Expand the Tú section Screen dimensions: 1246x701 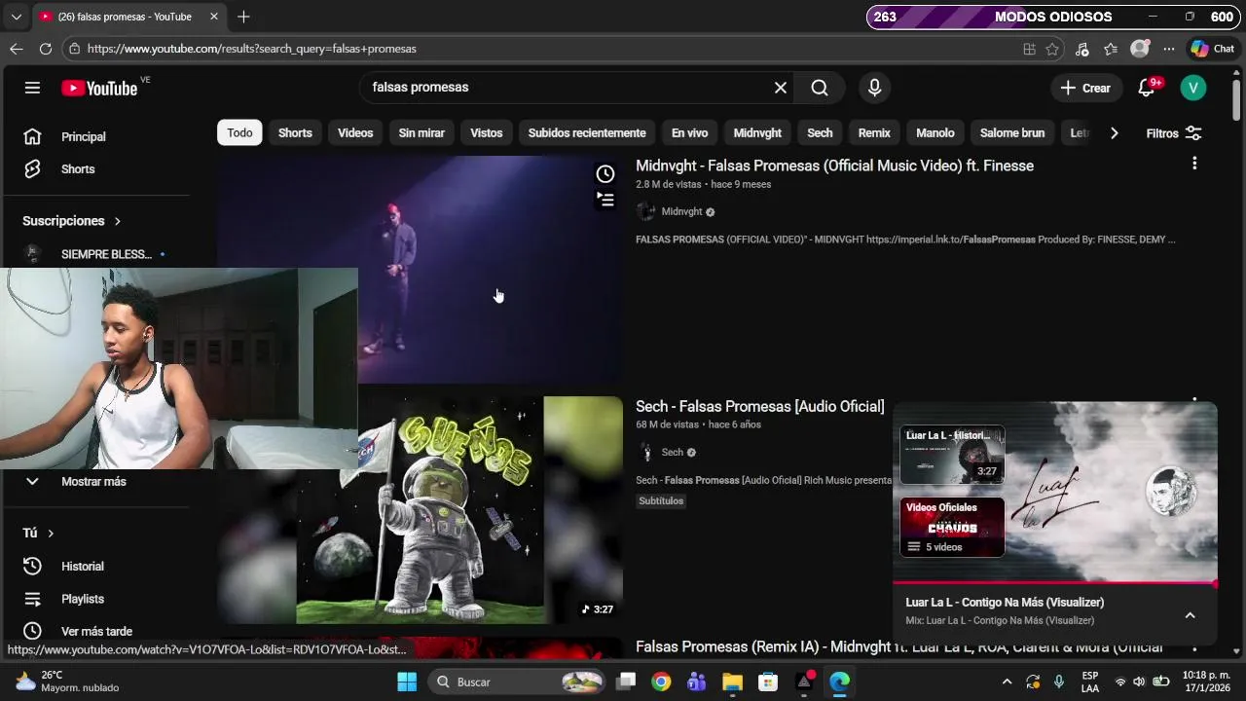pyautogui.click(x=38, y=533)
